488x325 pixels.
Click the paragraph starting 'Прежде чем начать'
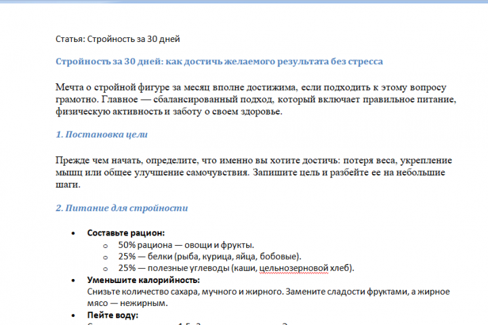253,172
